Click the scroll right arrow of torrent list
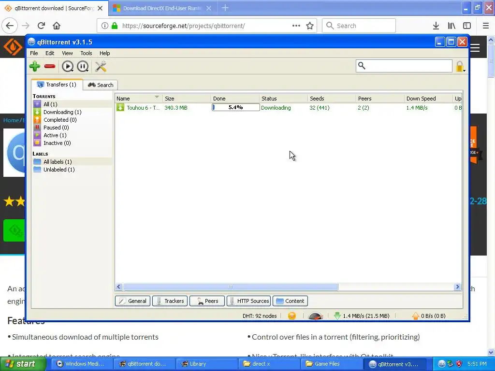 coord(457,287)
